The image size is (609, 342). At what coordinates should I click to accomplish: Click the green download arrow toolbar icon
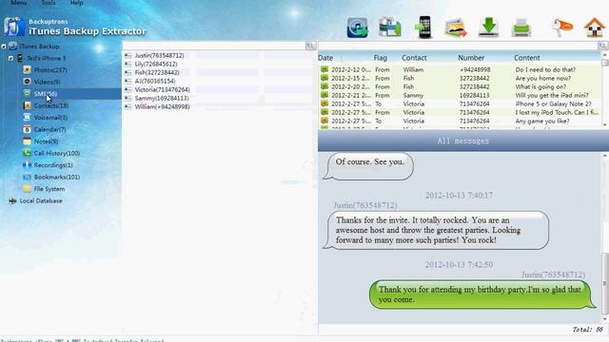point(488,28)
